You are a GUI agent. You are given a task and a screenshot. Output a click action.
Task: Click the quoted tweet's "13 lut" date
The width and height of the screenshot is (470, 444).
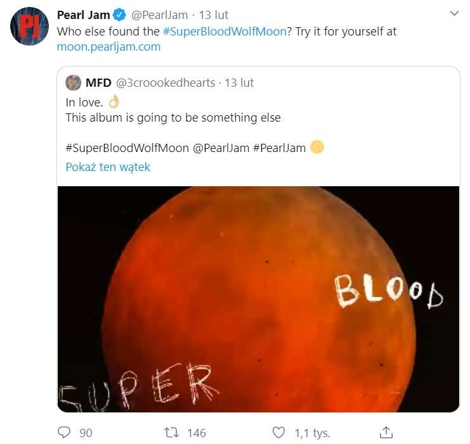pos(240,83)
